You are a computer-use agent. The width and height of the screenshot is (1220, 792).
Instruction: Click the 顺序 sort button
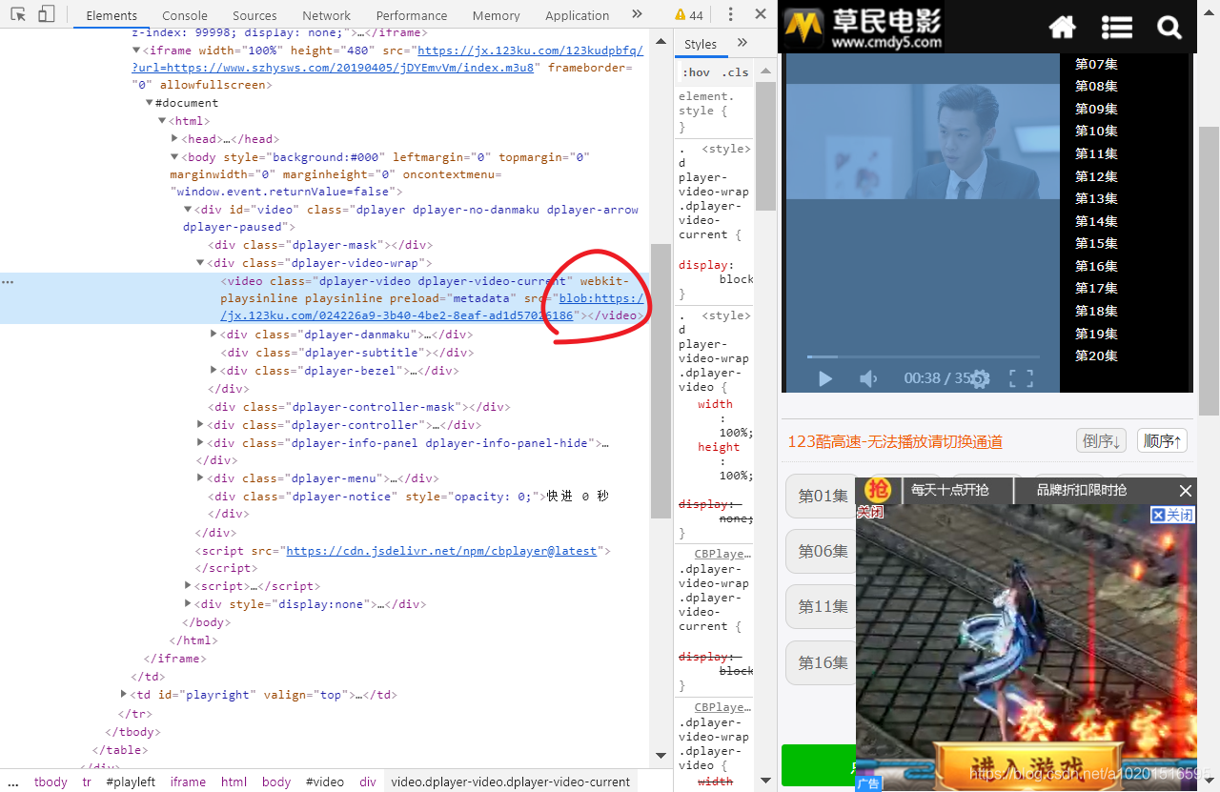[x=1162, y=441]
